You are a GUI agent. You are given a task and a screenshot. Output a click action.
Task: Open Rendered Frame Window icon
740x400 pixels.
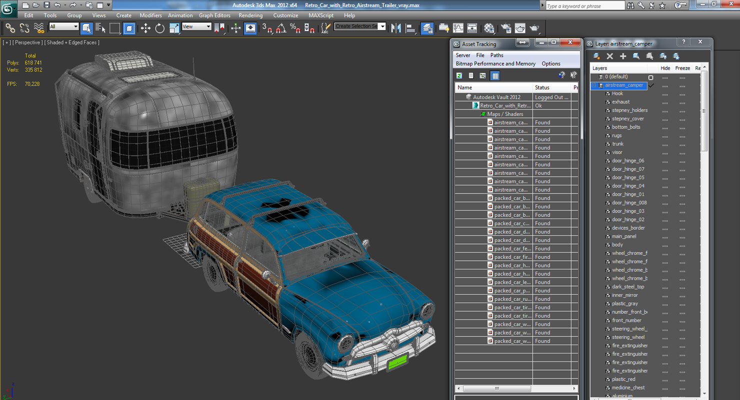click(520, 28)
